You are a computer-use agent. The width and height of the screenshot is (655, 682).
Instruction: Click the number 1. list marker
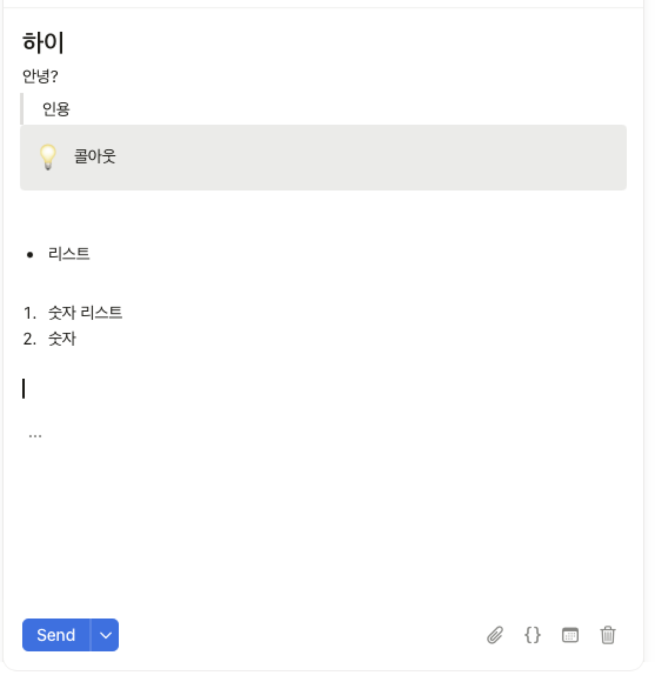(29, 313)
